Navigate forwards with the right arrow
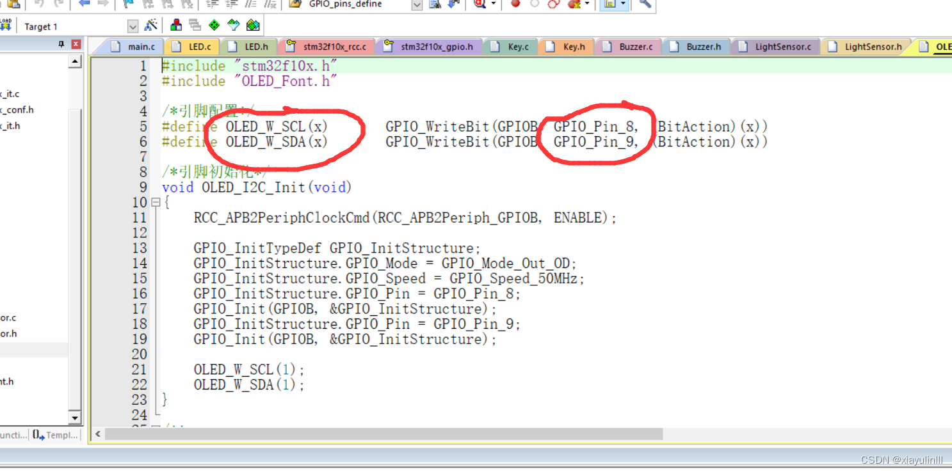Screen dimensions: 952x472 [102, 4]
